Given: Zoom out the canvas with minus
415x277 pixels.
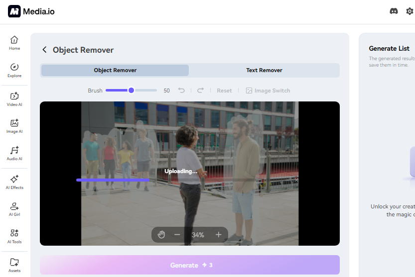Looking at the screenshot, I should pyautogui.click(x=177, y=234).
